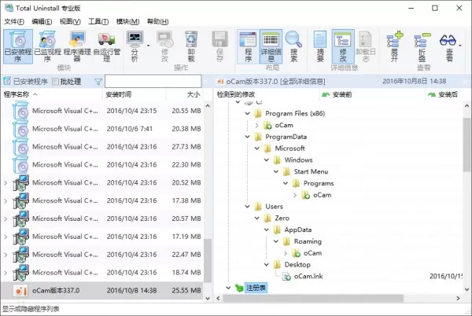Select the 注册表 registry tree item

(256, 288)
